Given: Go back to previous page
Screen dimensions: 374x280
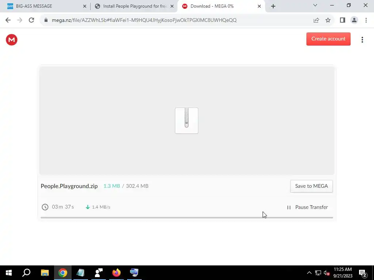Looking at the screenshot, I should (x=8, y=20).
